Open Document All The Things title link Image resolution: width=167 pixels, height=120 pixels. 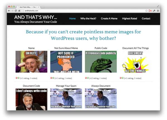pyautogui.click(x=136, y=48)
